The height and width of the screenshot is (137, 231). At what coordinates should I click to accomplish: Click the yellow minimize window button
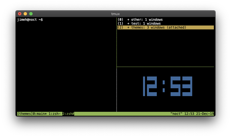[25, 14]
